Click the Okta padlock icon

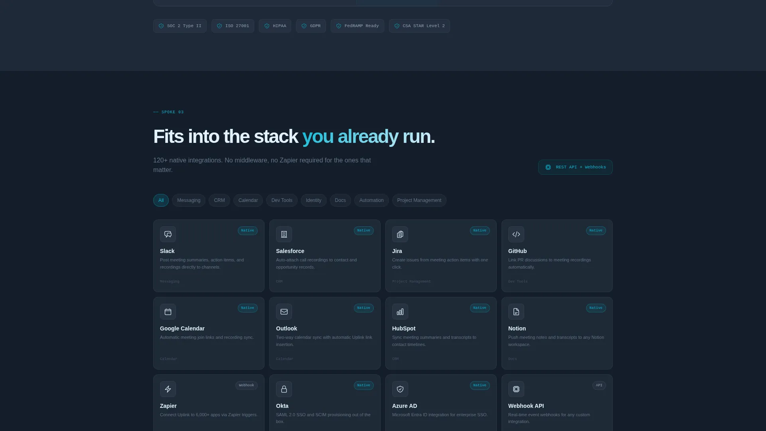pyautogui.click(x=284, y=389)
